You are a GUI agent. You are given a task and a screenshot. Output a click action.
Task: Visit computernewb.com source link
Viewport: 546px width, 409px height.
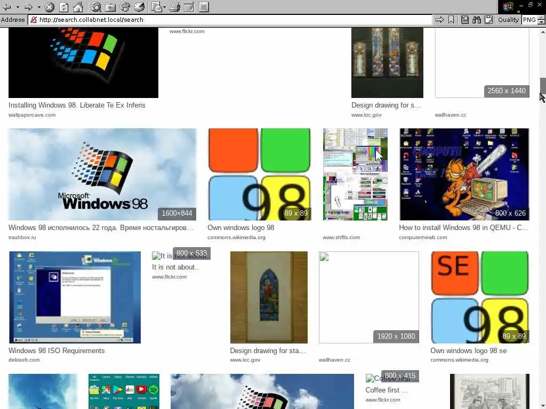coord(423,237)
